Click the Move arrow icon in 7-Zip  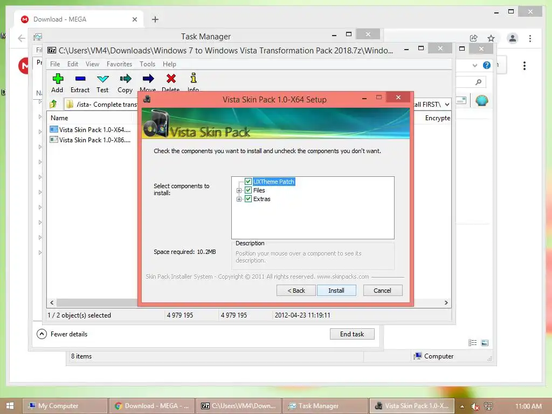tap(148, 79)
